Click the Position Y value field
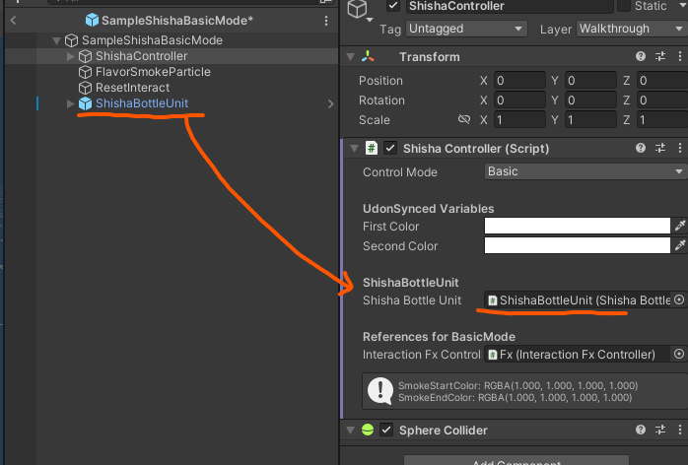The image size is (688, 465). (590, 80)
